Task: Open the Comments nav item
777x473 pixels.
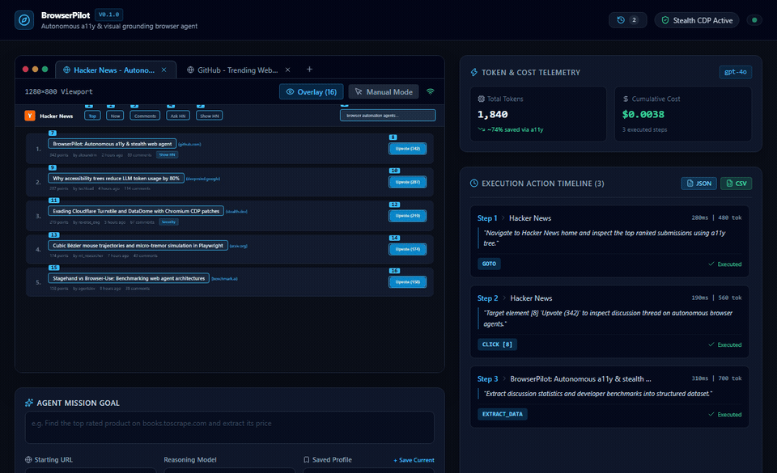Action: coord(145,116)
